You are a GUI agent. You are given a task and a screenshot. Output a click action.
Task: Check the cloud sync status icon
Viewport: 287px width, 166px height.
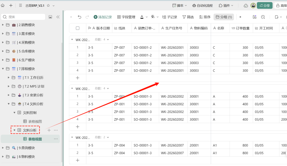click(x=246, y=6)
